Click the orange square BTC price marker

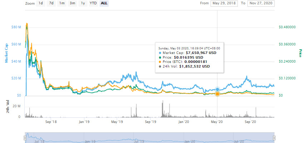[x=217, y=94]
